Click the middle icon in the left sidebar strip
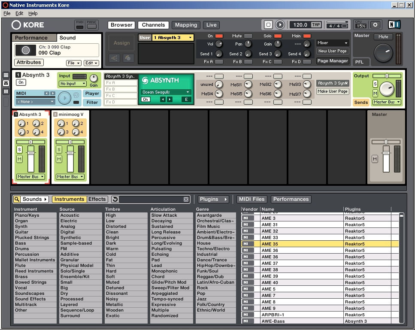Screen dimensions: 415x330 coord(6,83)
